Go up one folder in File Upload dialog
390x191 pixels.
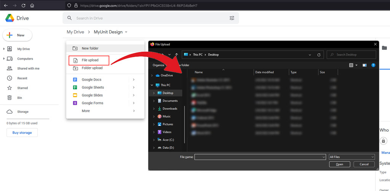[177, 55]
